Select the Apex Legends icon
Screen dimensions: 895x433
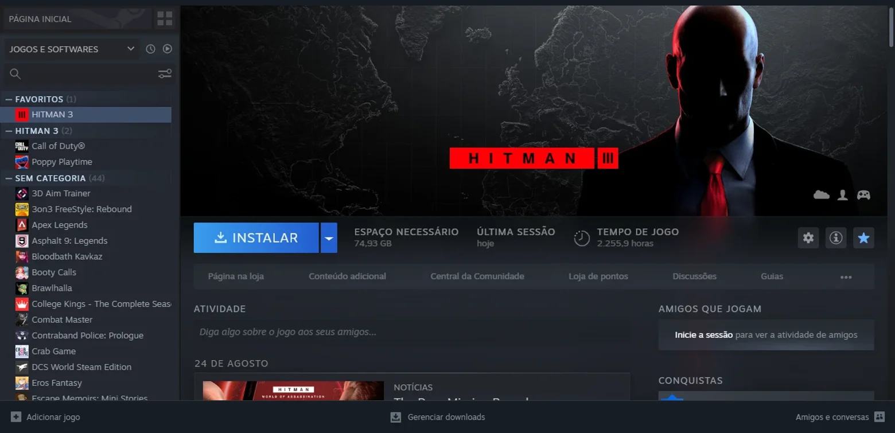[x=22, y=225]
